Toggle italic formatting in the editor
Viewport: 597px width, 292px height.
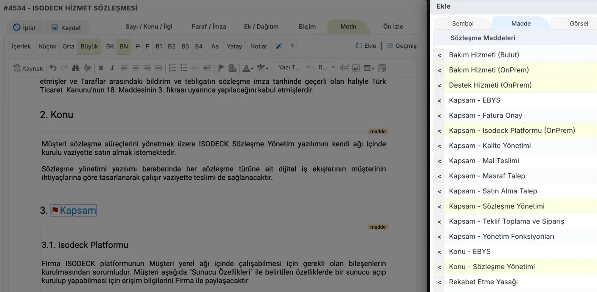[112, 68]
